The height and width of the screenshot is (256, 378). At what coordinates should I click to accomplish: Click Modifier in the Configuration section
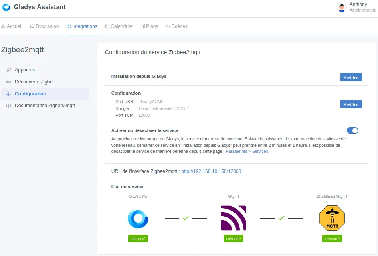pyautogui.click(x=351, y=104)
